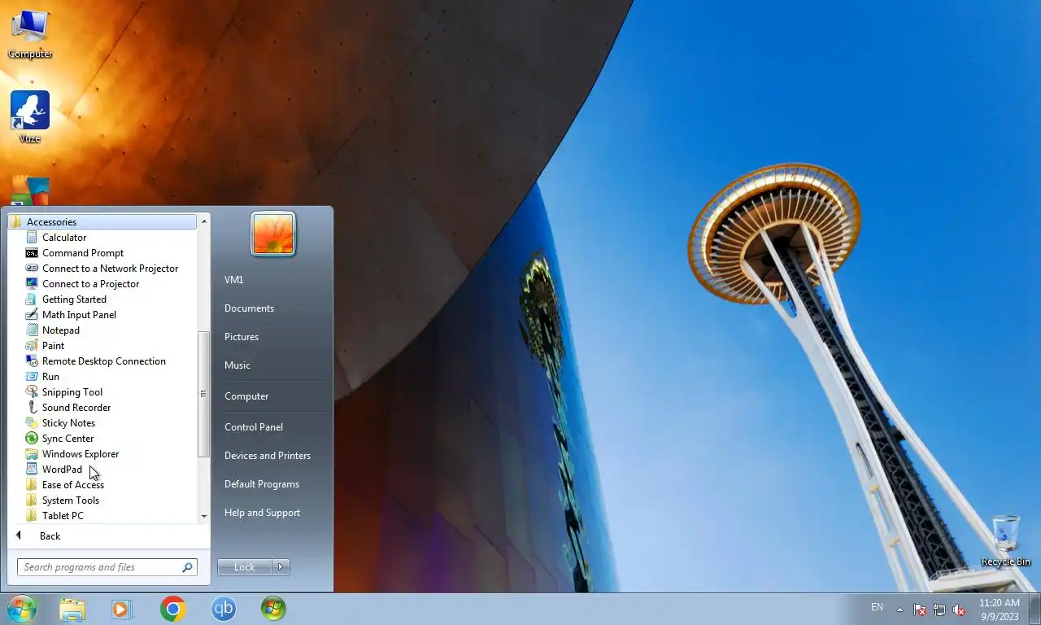1041x625 pixels.
Task: Select the Recycle Bin desktop icon
Action: point(1006,540)
